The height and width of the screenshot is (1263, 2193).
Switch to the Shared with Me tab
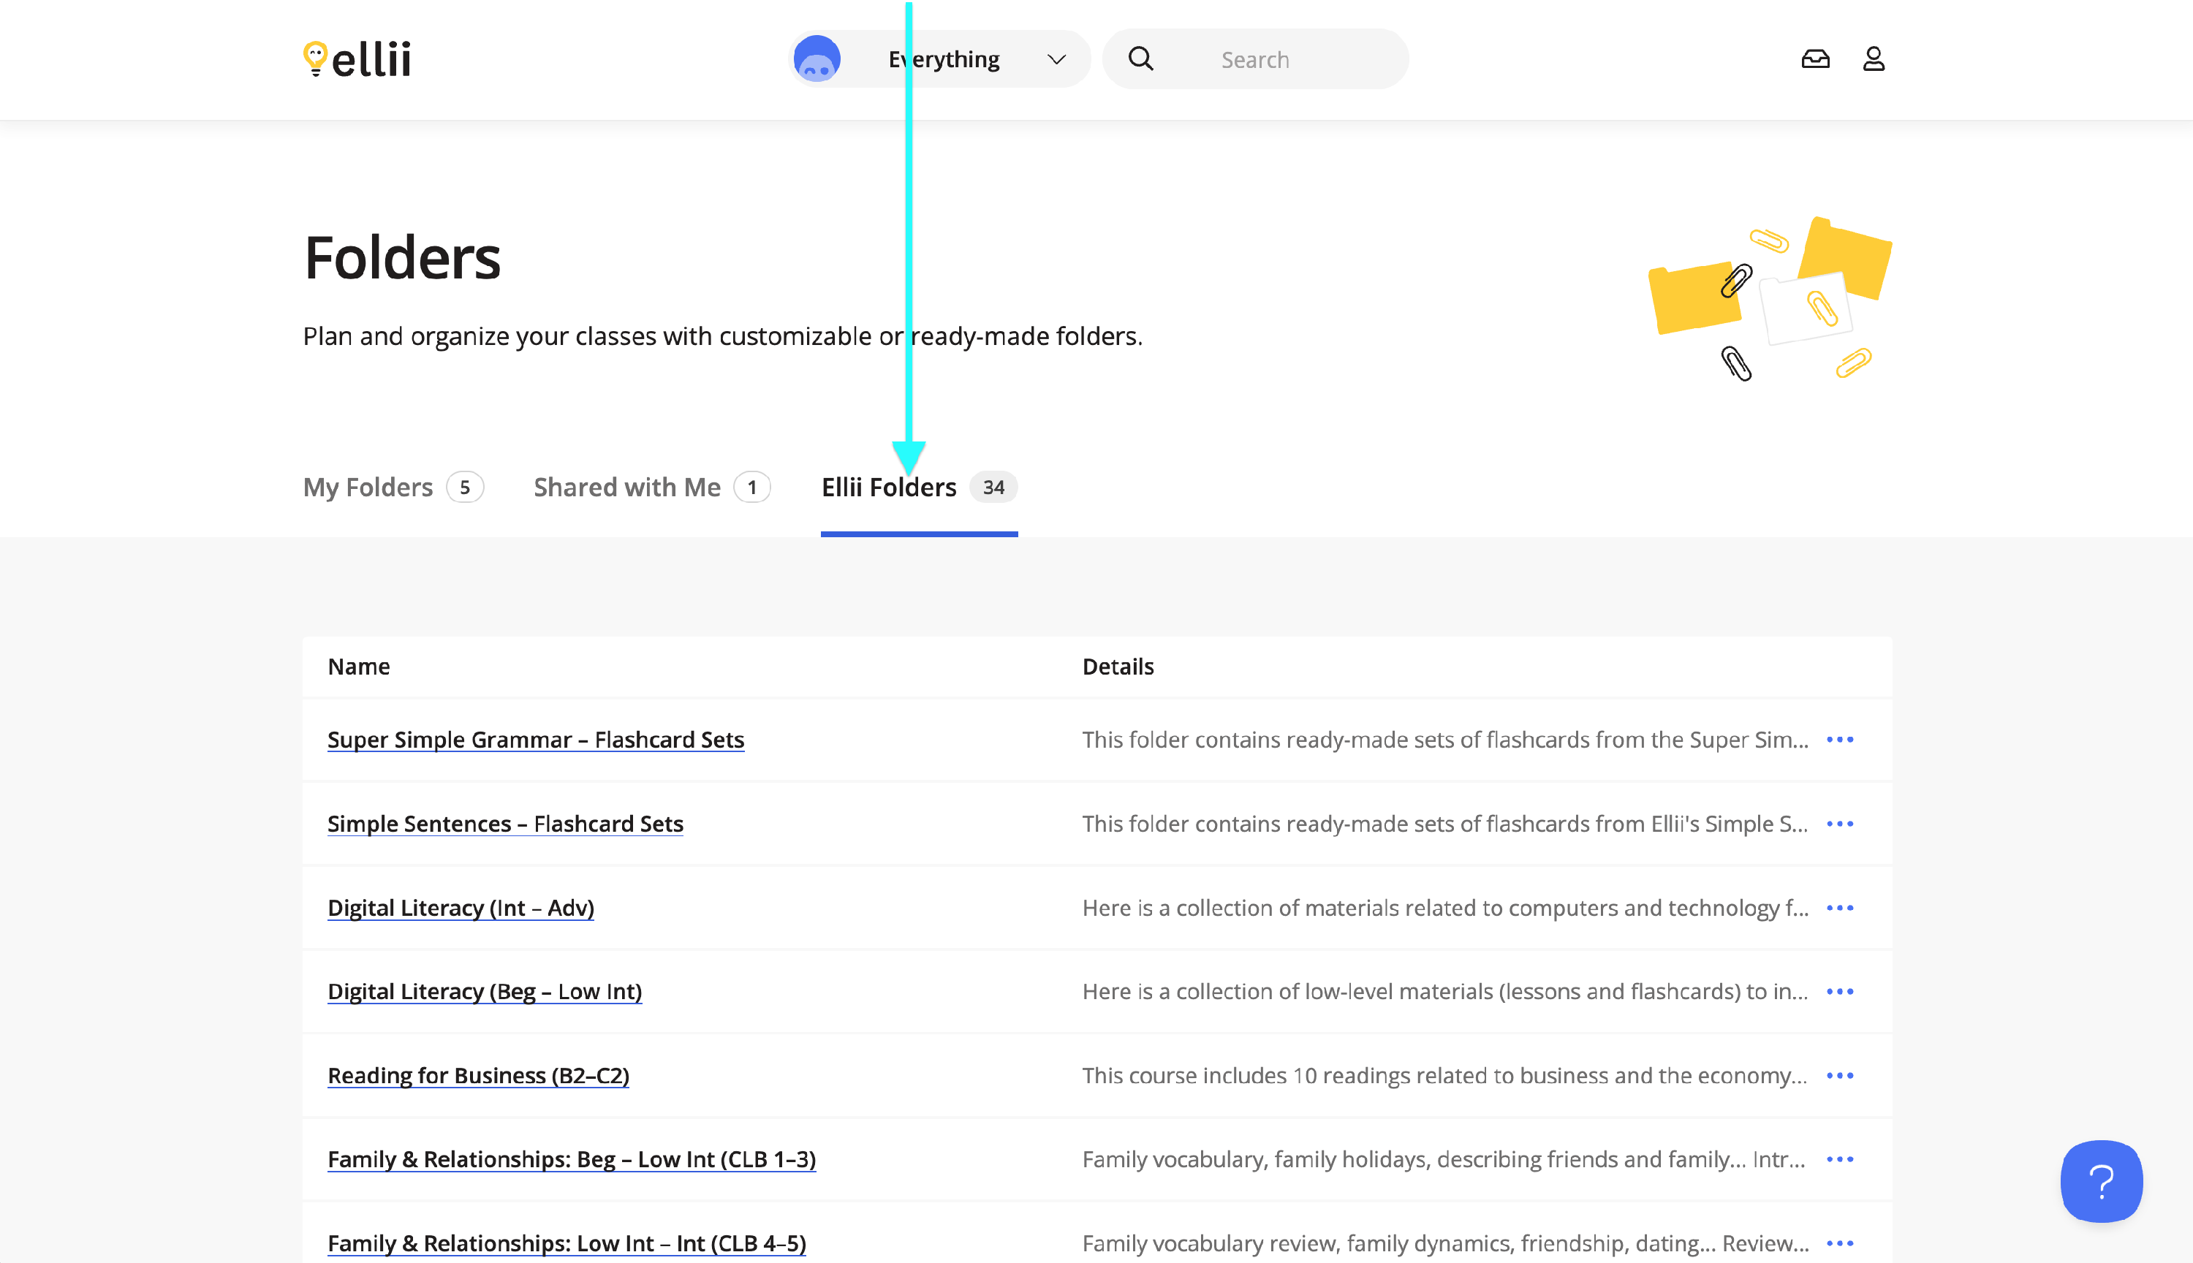pyautogui.click(x=626, y=488)
